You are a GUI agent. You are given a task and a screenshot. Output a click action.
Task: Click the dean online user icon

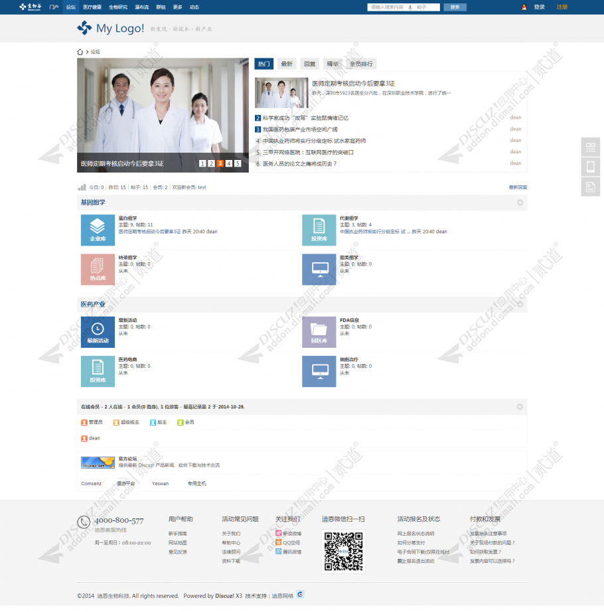(x=84, y=438)
